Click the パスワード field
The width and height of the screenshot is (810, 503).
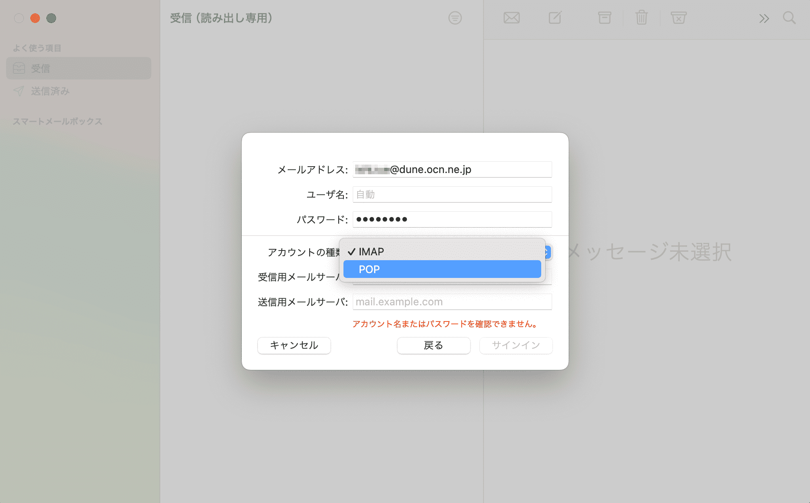pos(452,219)
